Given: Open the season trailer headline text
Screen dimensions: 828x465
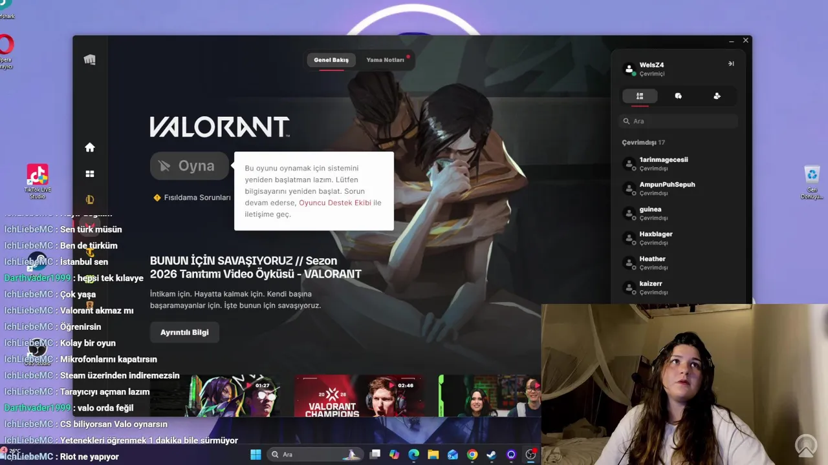Looking at the screenshot, I should point(256,267).
